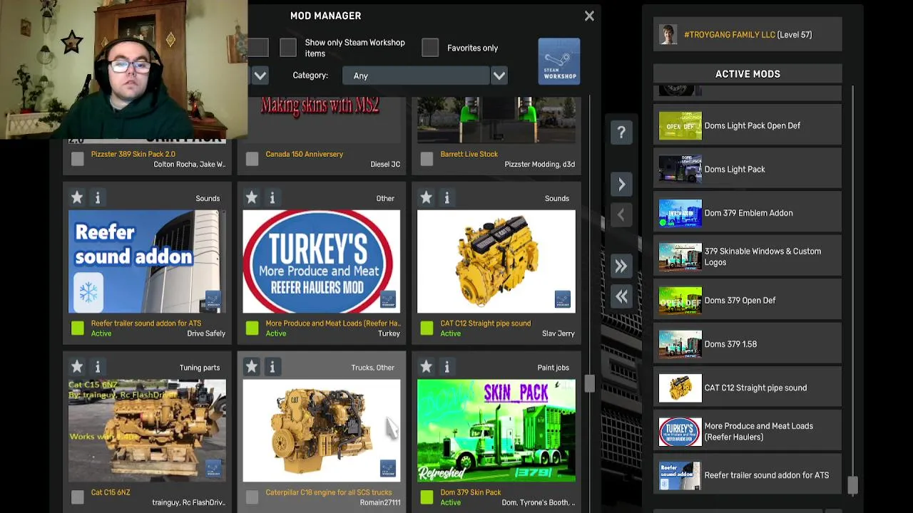This screenshot has width=913, height=513.
Task: Open the Steam Workshop button
Action: tap(558, 61)
